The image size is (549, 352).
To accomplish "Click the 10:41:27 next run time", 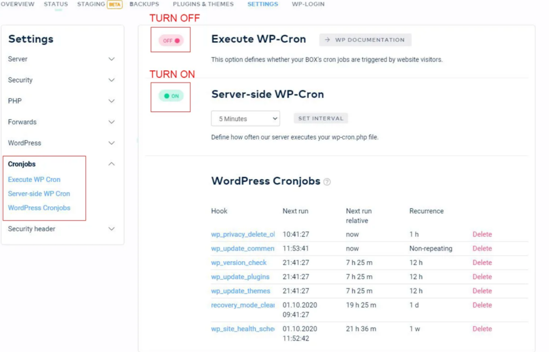I will [x=296, y=235].
